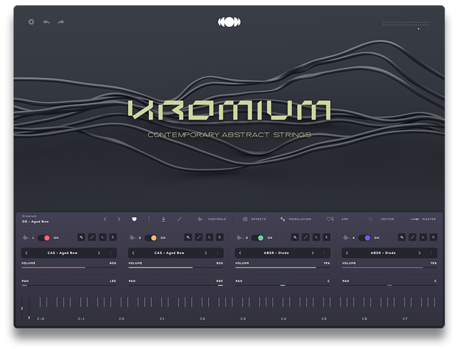
Task: Favorite the preset with heart icon
Action: tap(134, 219)
